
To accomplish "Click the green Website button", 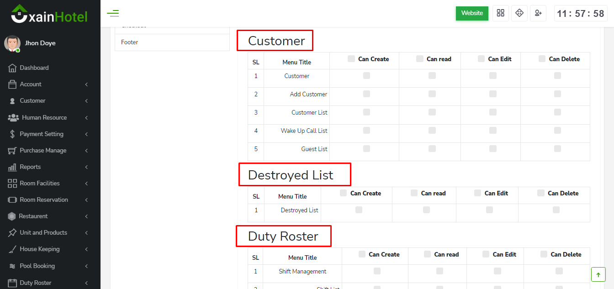I will [472, 13].
